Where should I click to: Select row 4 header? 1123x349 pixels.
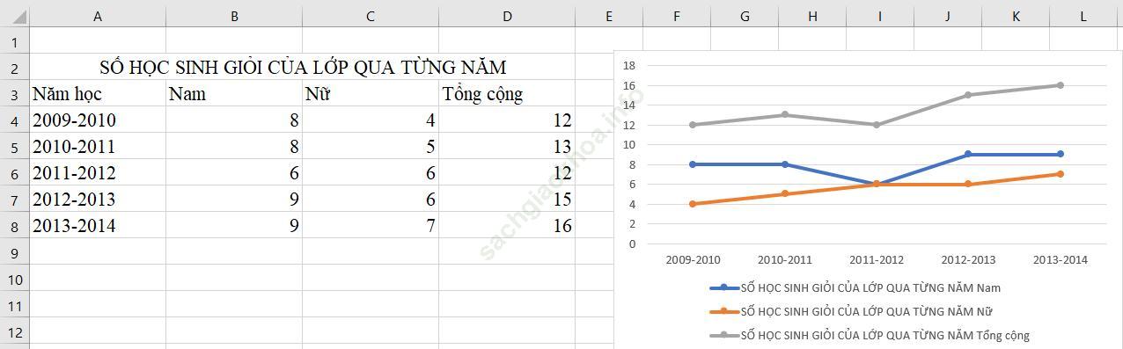coord(14,120)
